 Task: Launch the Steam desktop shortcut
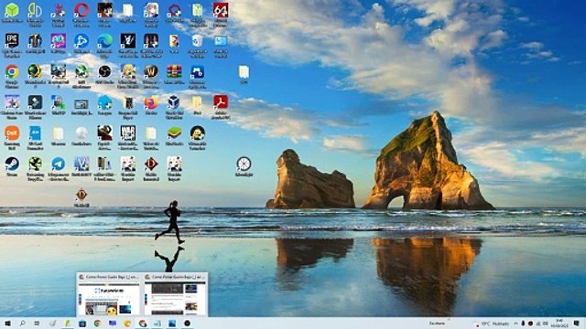tap(12, 164)
